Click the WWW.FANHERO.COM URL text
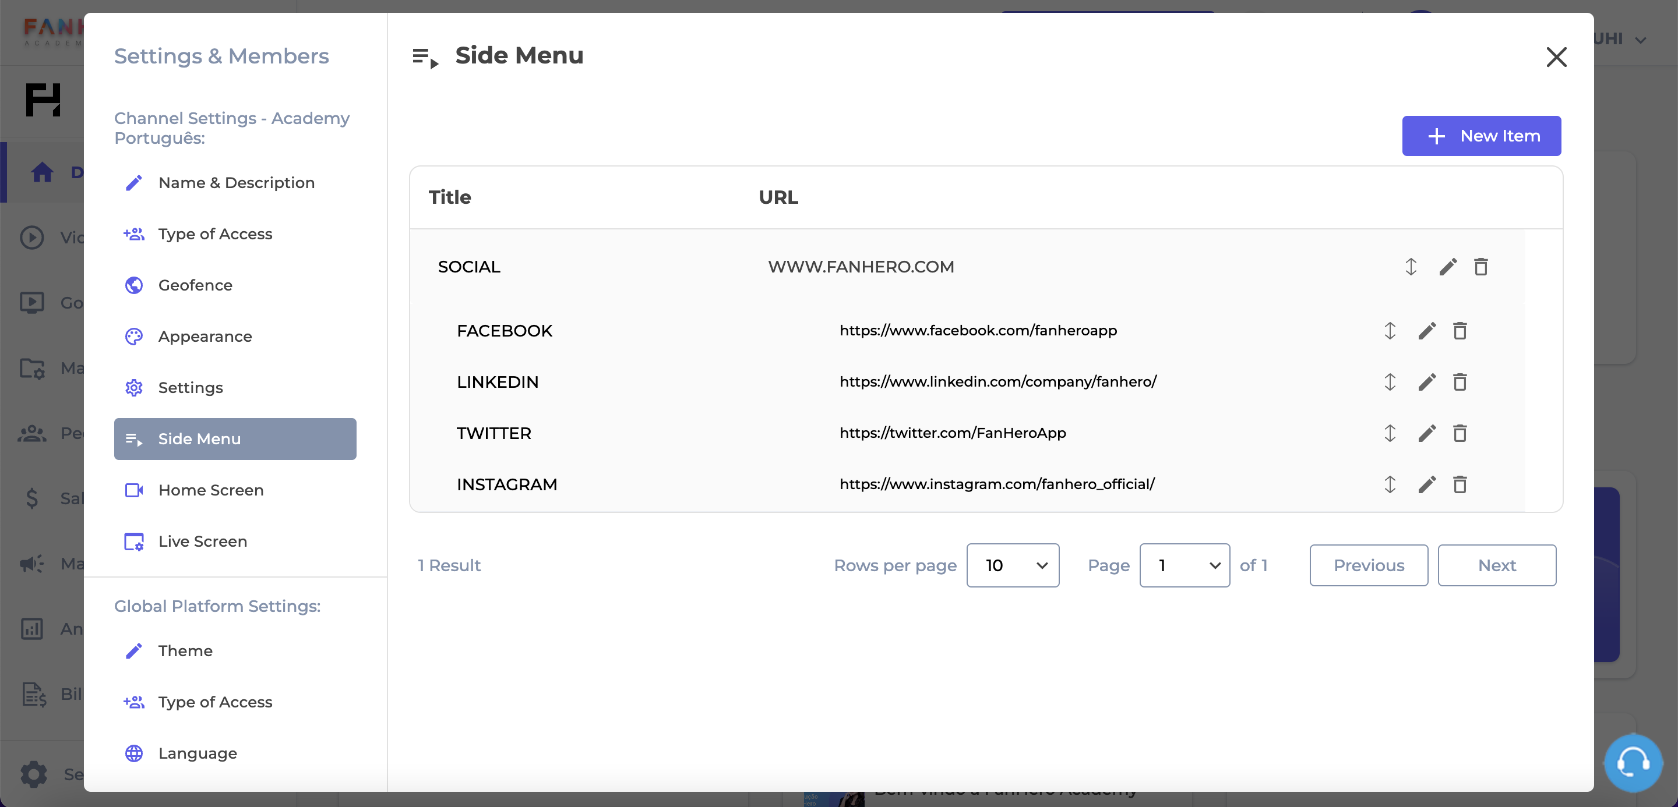The image size is (1678, 807). (861, 267)
